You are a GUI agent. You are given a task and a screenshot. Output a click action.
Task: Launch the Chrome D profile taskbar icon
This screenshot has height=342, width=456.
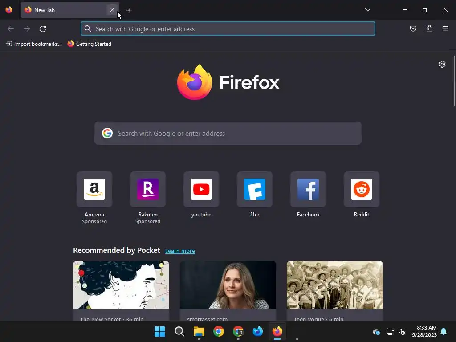pos(238,331)
